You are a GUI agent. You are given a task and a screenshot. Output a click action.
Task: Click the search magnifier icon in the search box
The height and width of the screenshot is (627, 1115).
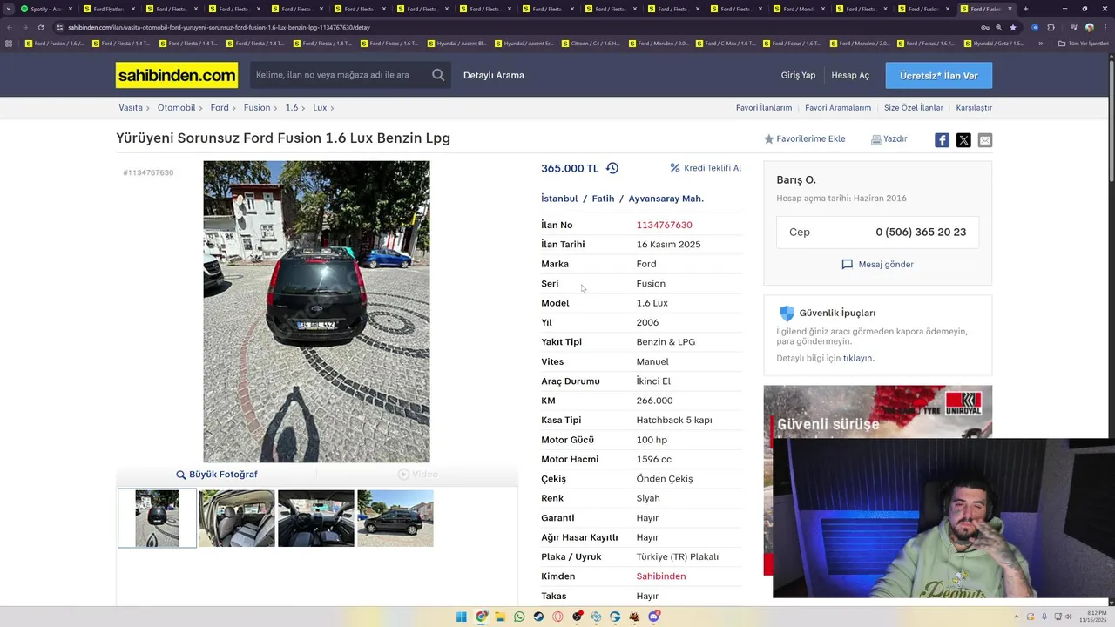438,75
